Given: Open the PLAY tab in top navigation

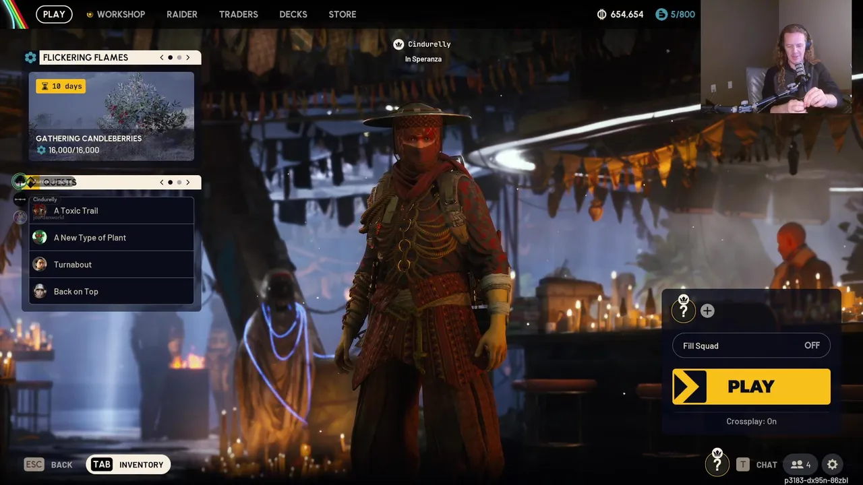Looking at the screenshot, I should click(x=54, y=14).
